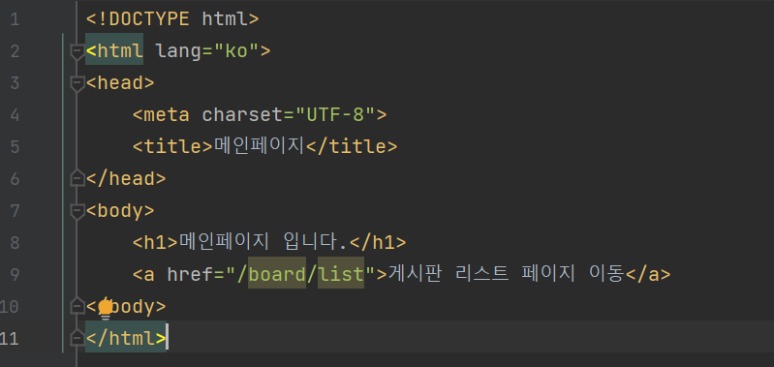Toggle the fold marker at closing html tag
This screenshot has height=367, width=774.
tap(77, 338)
